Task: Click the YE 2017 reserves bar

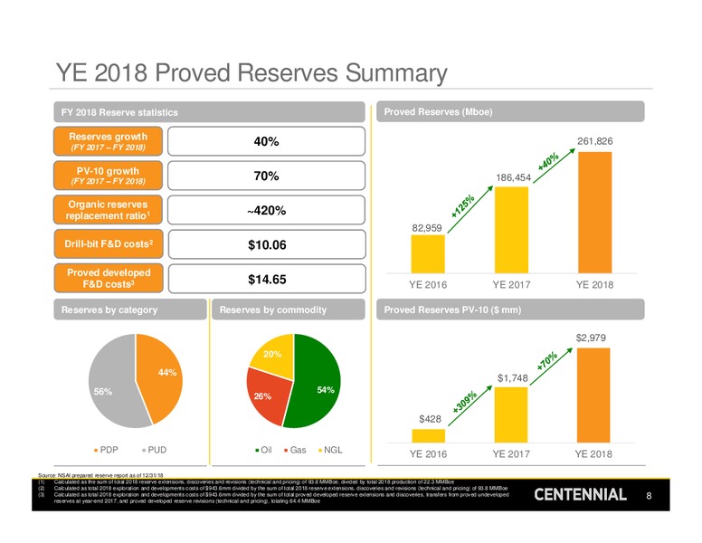Action: (x=511, y=230)
